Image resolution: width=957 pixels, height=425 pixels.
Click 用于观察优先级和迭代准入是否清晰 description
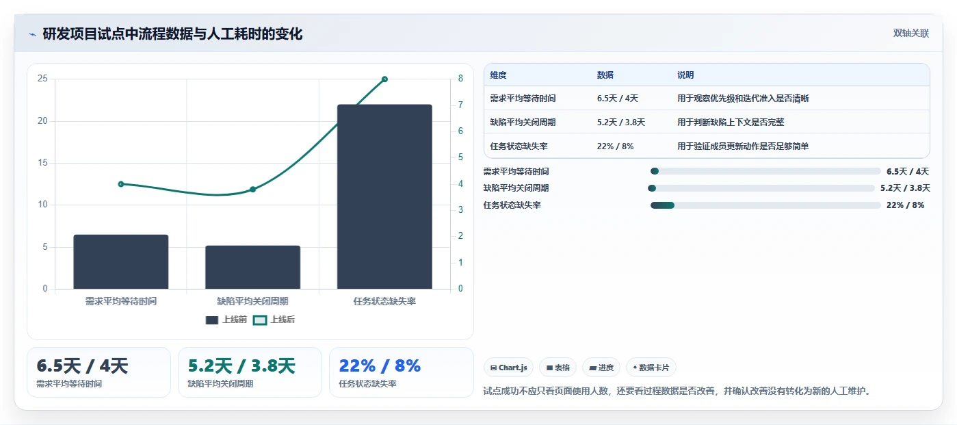[x=743, y=99]
